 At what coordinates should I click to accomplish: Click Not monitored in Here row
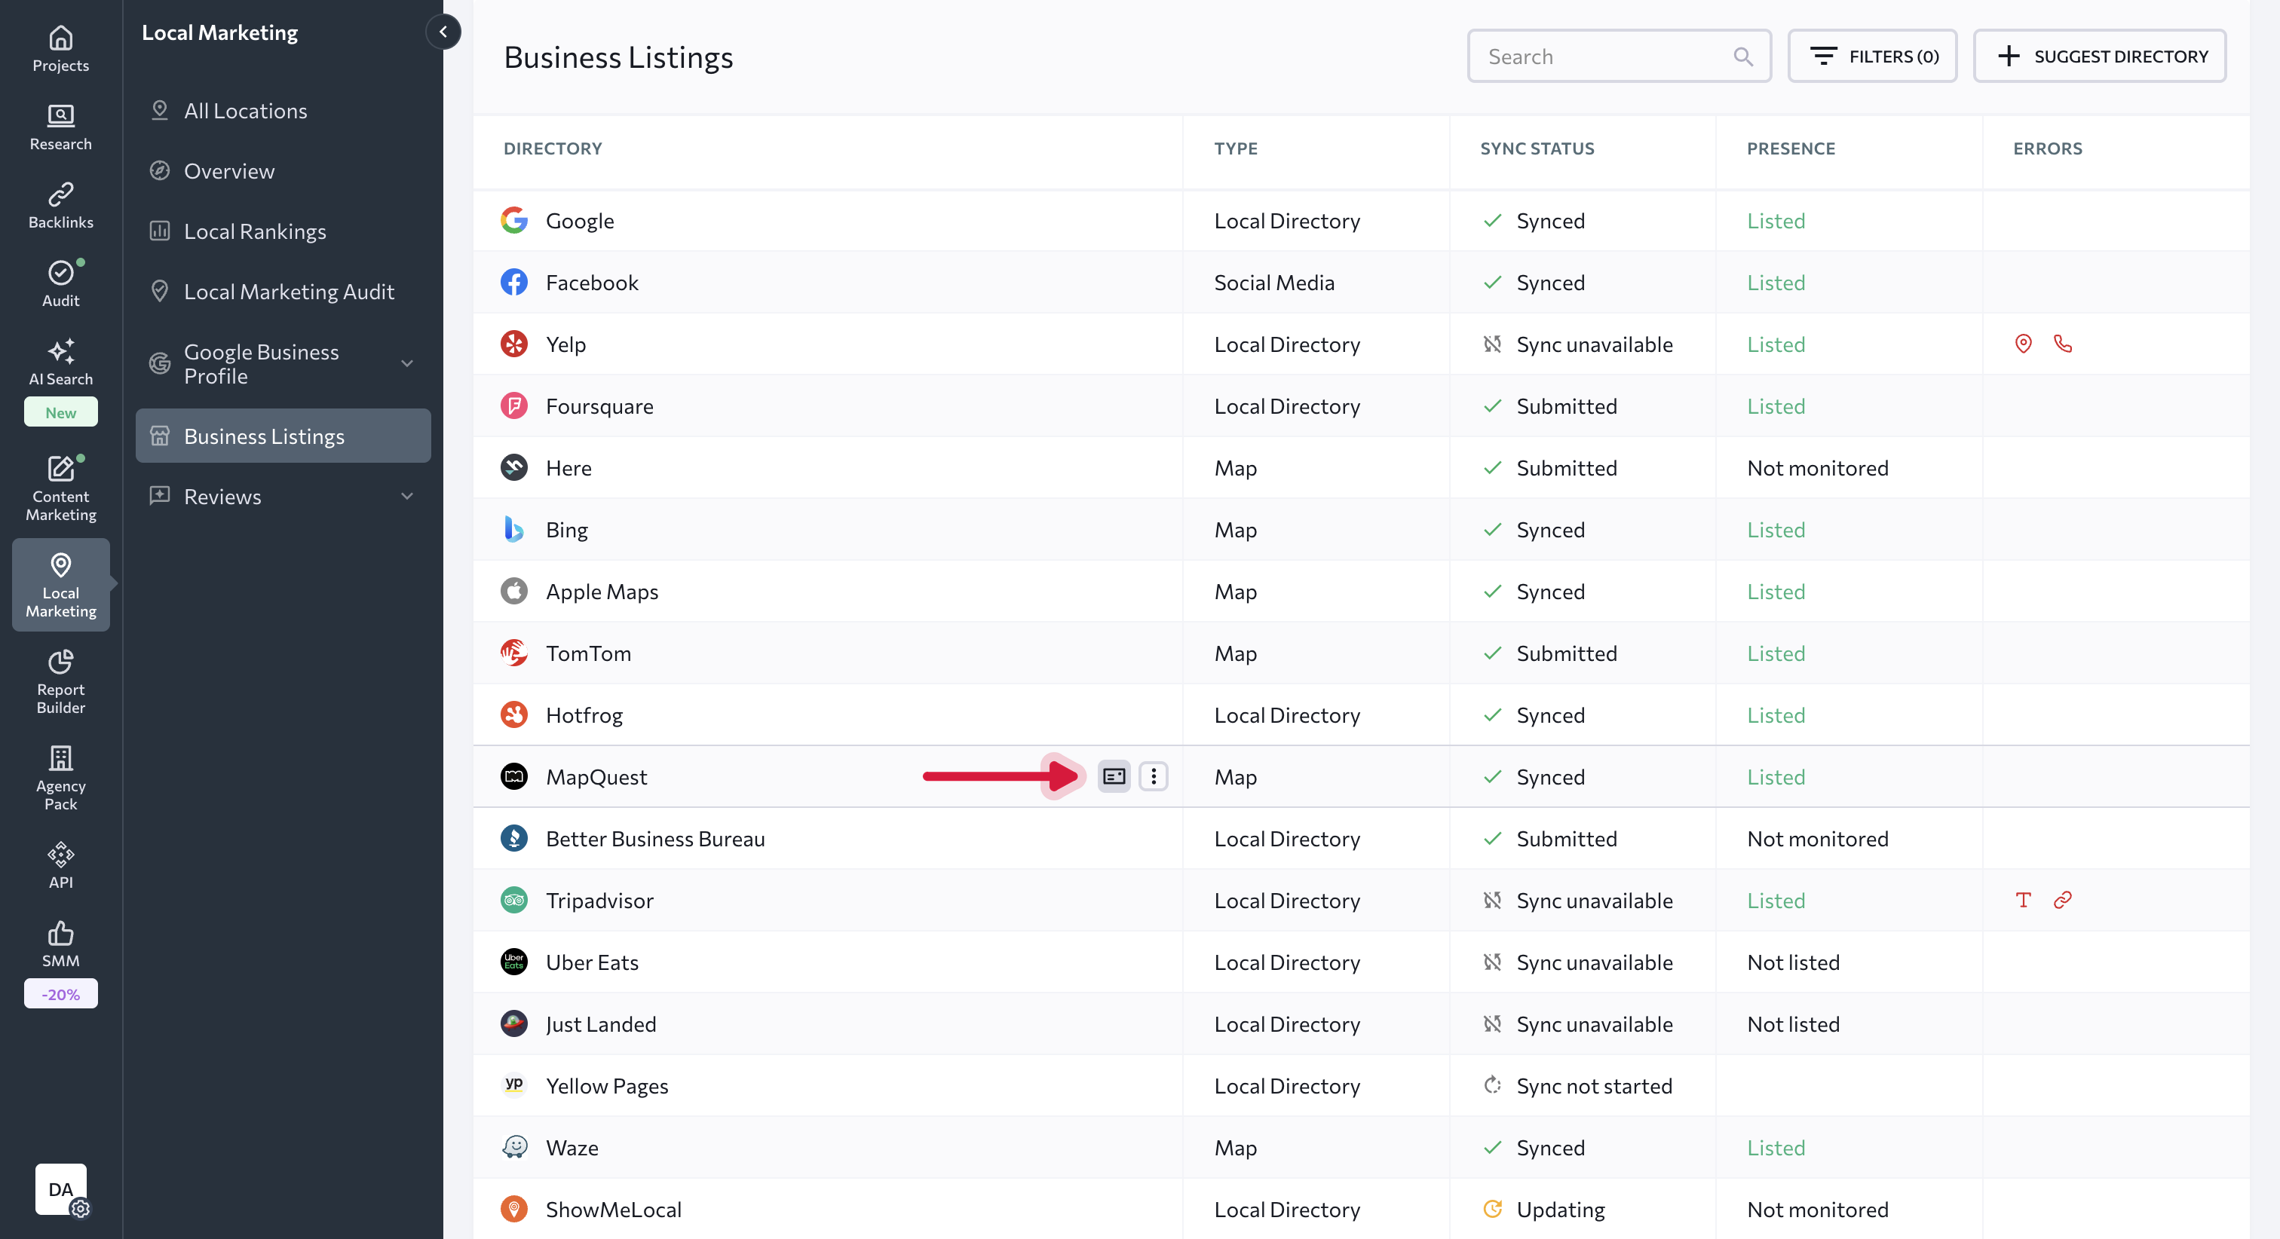[x=1817, y=467]
